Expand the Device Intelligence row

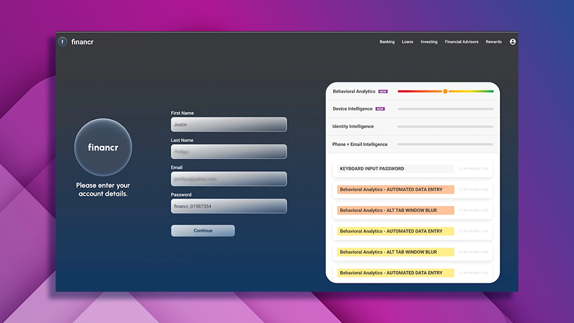pos(413,109)
